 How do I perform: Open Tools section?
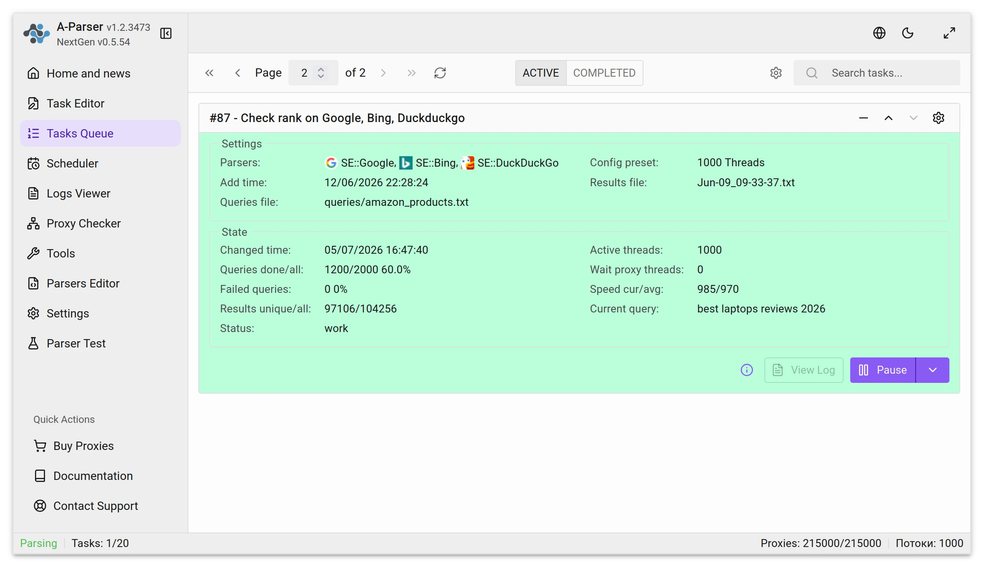100,253
